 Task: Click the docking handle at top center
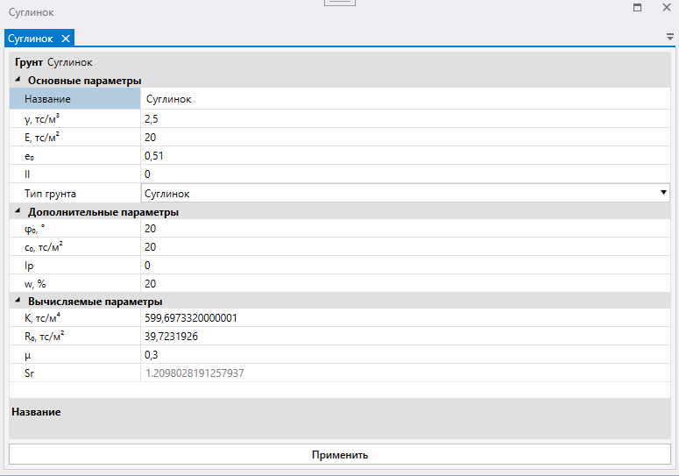tap(339, 3)
